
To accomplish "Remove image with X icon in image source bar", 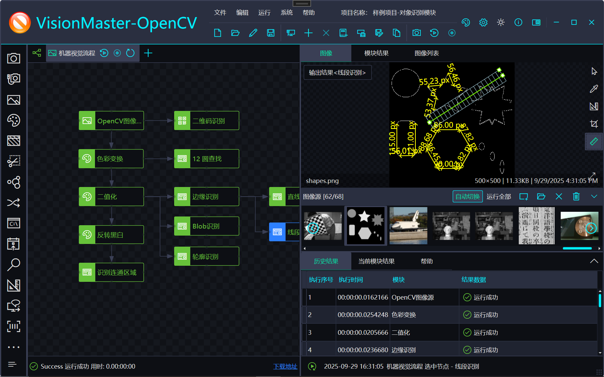I will pos(559,196).
